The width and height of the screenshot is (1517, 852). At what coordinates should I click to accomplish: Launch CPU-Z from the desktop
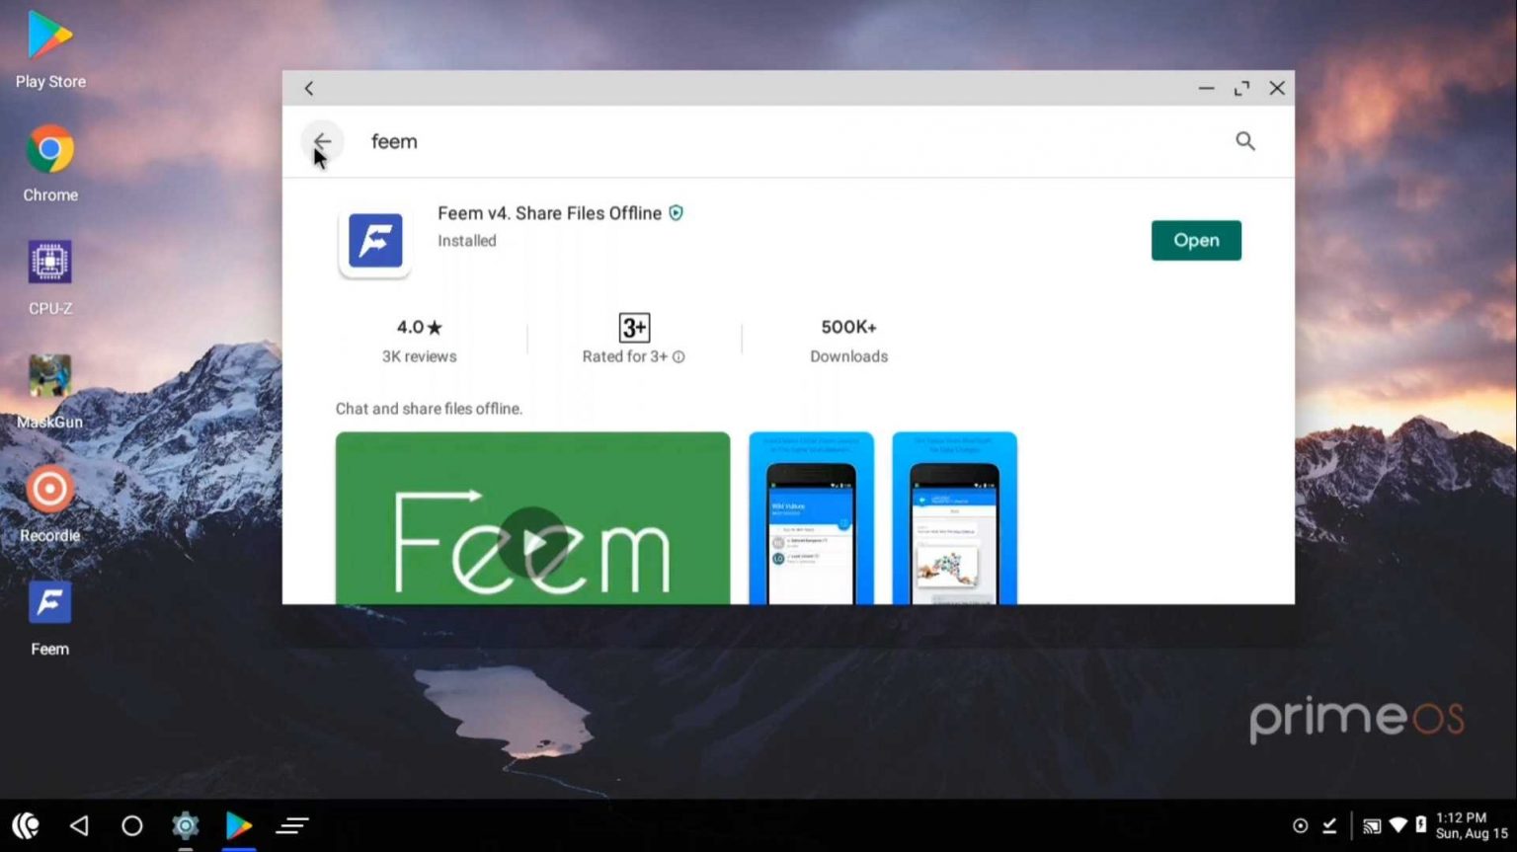[49, 262]
